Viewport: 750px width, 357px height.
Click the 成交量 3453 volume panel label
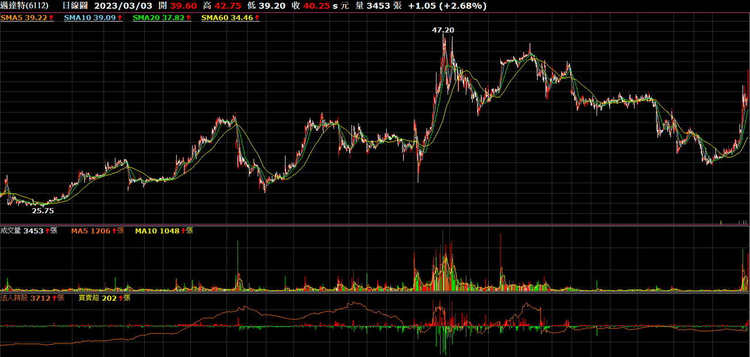pyautogui.click(x=29, y=231)
